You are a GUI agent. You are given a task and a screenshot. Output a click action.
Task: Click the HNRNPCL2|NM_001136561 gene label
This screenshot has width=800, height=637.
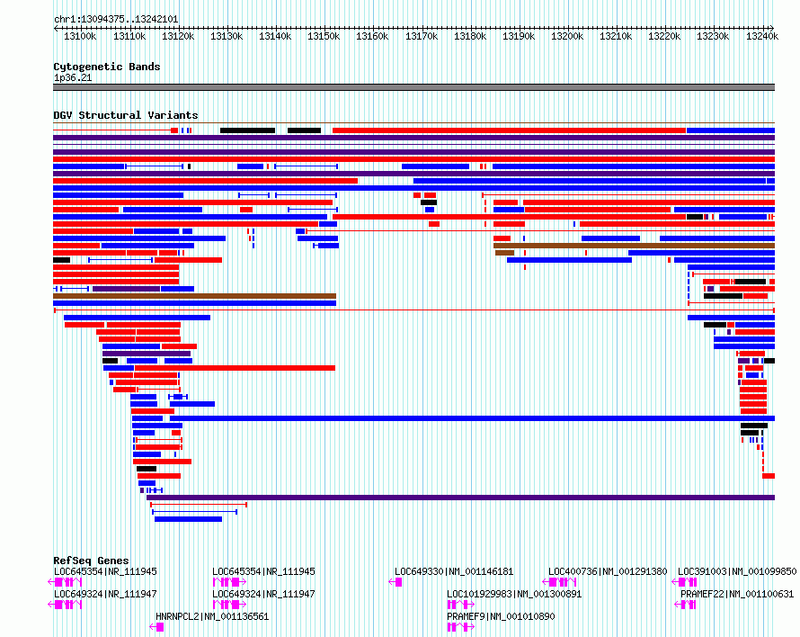click(212, 616)
